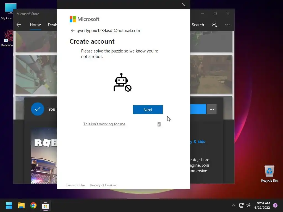Open the more options button next to the blue bar
Screen dimensions: 283x212
211,109
